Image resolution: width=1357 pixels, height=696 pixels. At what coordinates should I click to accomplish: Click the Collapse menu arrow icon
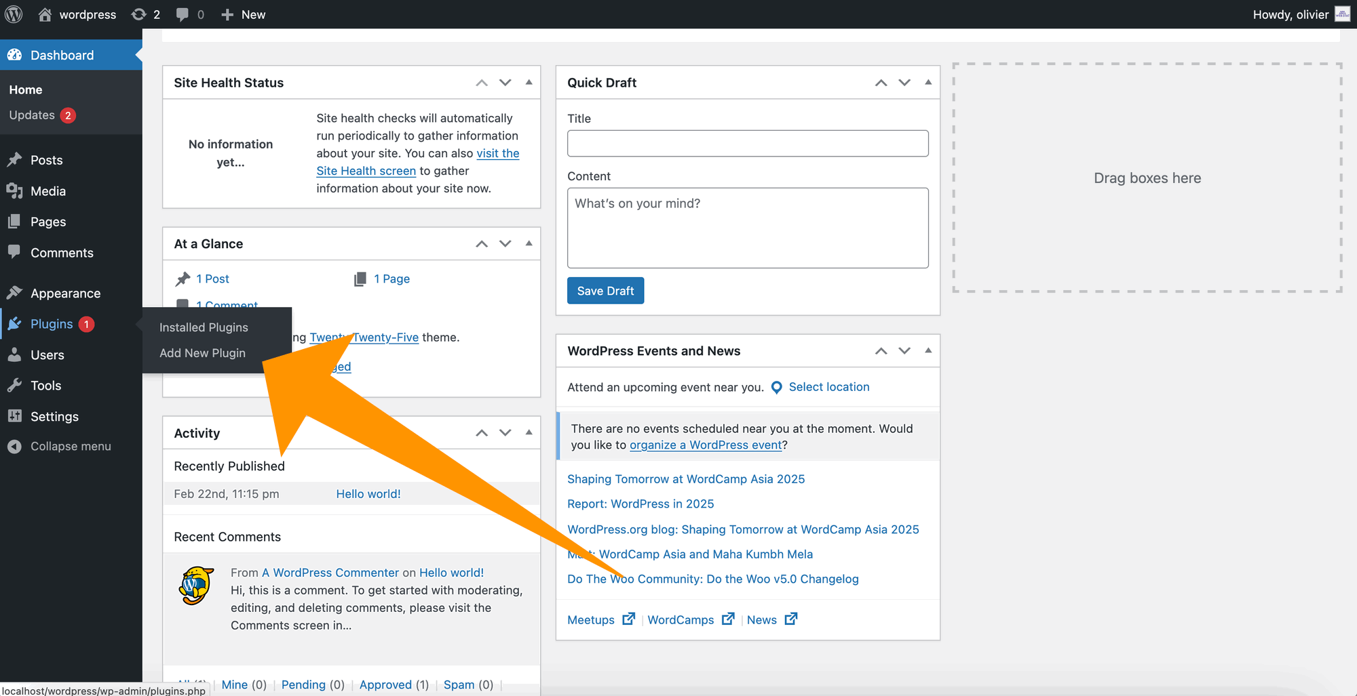pyautogui.click(x=14, y=447)
